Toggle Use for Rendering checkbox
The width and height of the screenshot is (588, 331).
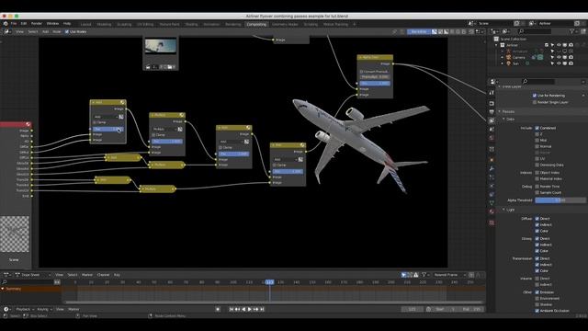(x=535, y=96)
